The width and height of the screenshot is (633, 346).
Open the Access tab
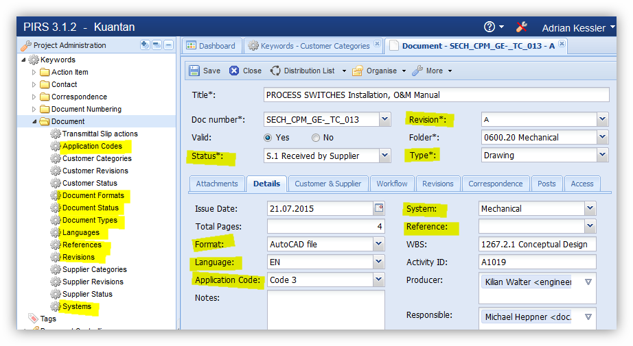click(582, 184)
